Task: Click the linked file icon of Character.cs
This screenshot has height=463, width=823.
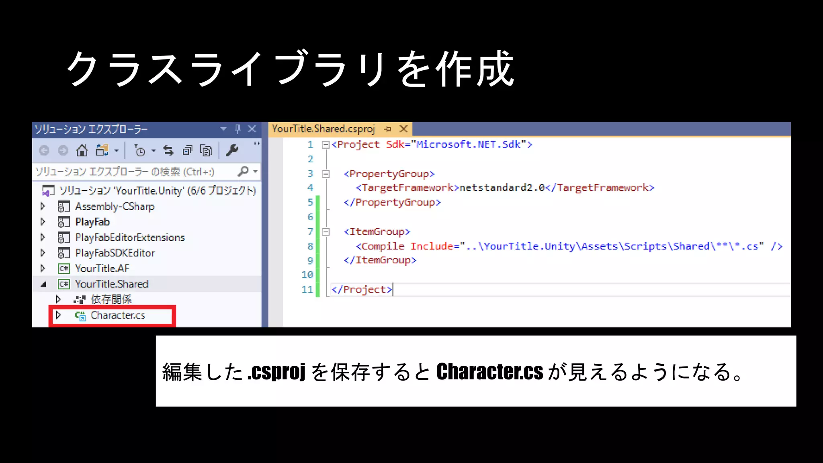Action: (x=80, y=316)
